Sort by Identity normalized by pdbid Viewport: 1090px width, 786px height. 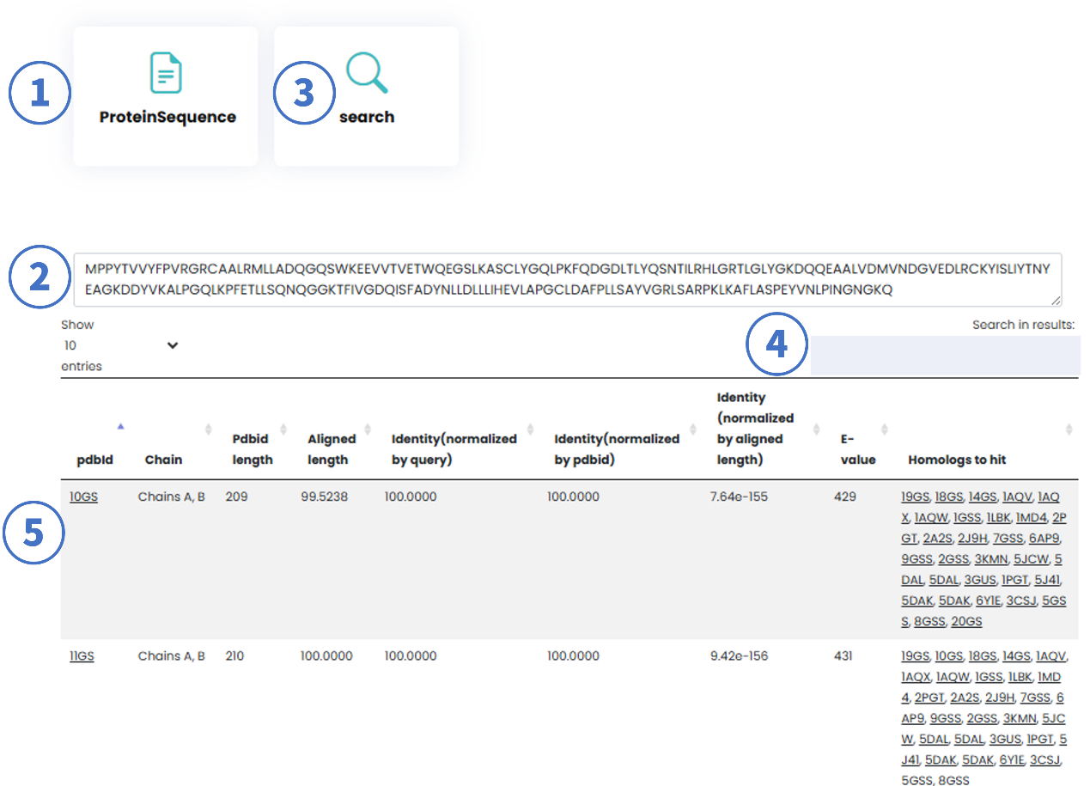tap(617, 449)
